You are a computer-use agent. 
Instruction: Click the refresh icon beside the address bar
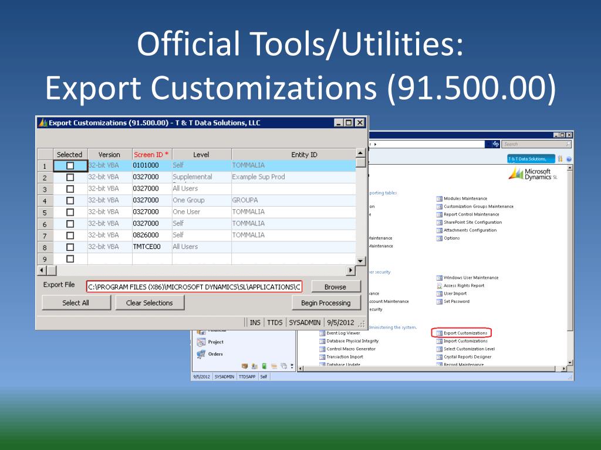point(495,144)
